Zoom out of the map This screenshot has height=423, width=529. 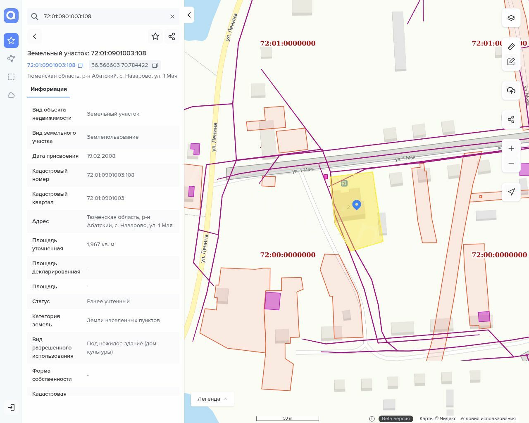tap(511, 163)
